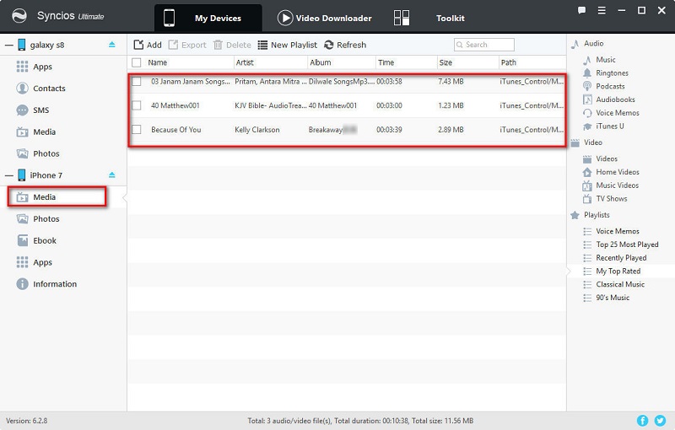This screenshot has width=675, height=430.
Task: Refresh the media list
Action: pos(345,45)
